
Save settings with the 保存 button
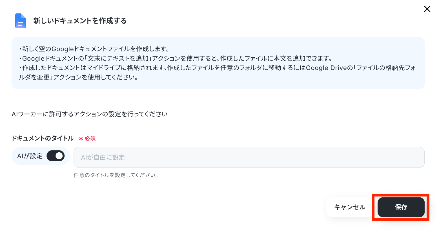pos(401,207)
